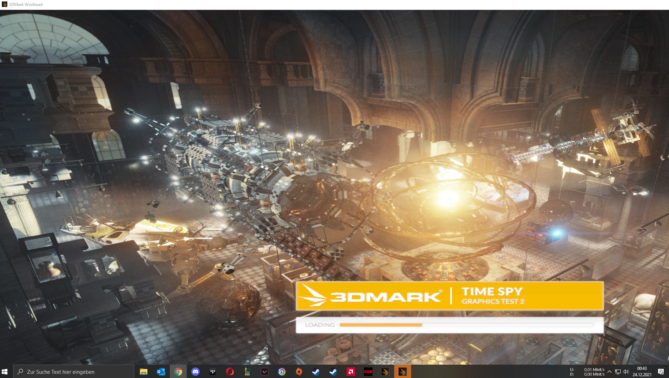Open the League of Legends client
The height and width of the screenshot is (378, 669).
pyautogui.click(x=247, y=371)
